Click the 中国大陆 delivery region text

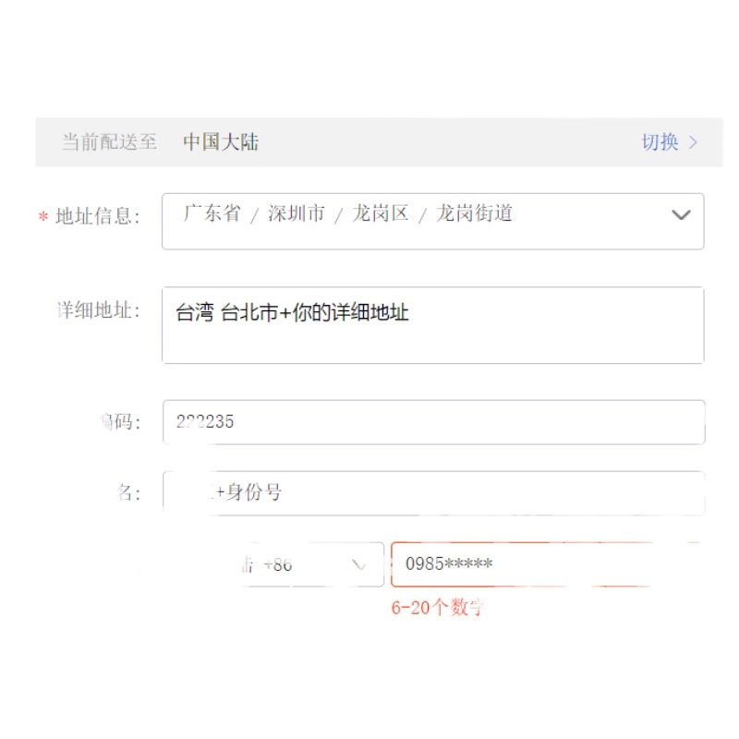click(x=221, y=142)
